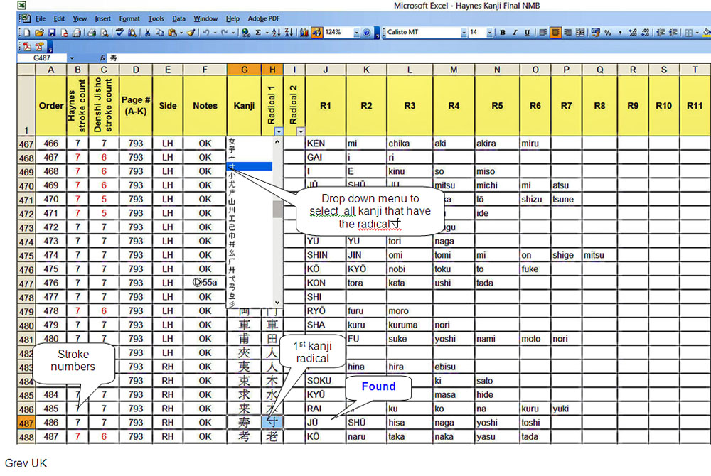This screenshot has width=711, height=476.
Task: Click the Name Box showing G487
Action: click(x=47, y=58)
